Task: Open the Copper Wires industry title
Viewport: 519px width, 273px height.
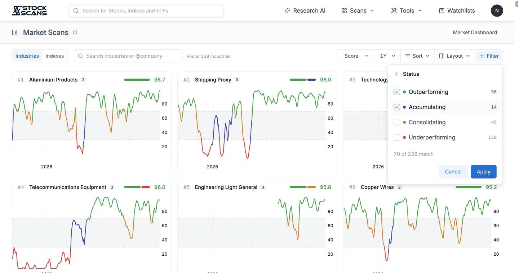Action: pyautogui.click(x=377, y=187)
